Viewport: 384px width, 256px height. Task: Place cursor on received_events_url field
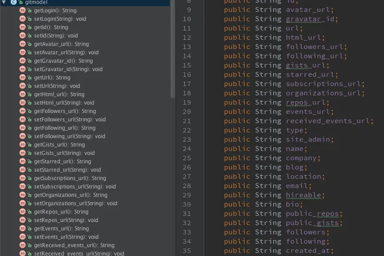tap(327, 121)
